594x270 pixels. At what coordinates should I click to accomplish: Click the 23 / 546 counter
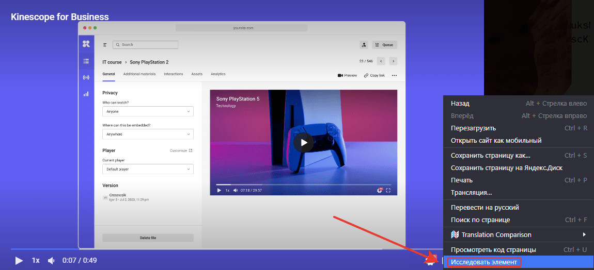pyautogui.click(x=366, y=61)
